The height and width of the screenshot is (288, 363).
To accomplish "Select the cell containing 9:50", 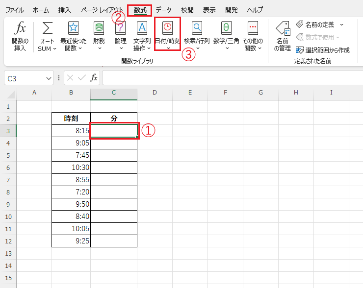I will [x=71, y=204].
